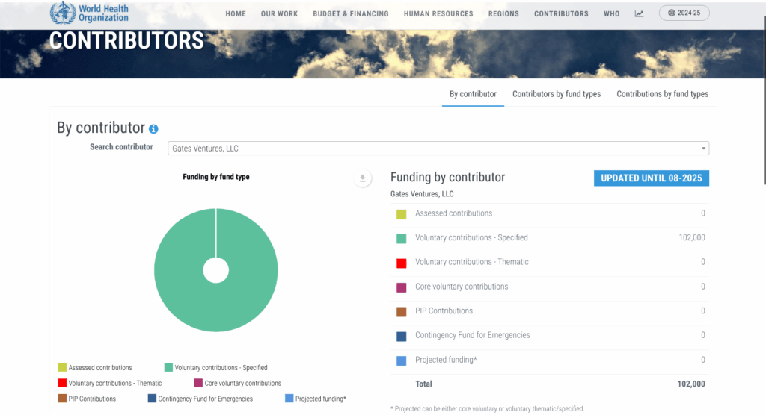The height and width of the screenshot is (415, 766).
Task: Toggle Projected funding legend item
Action: (315, 399)
